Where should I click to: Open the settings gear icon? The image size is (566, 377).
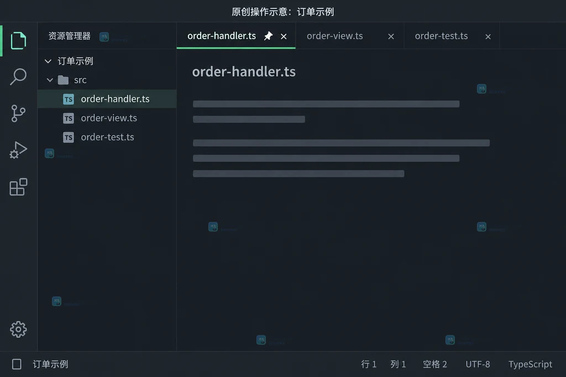click(x=18, y=330)
